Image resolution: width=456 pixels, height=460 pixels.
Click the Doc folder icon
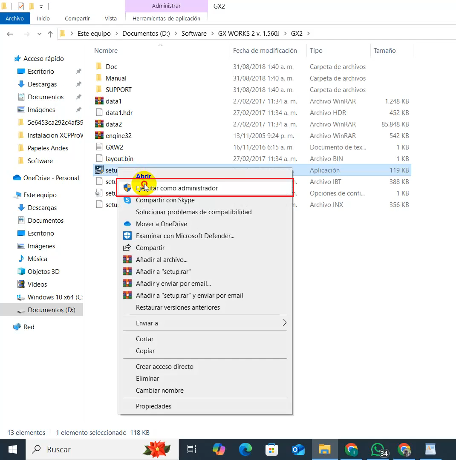tap(99, 66)
